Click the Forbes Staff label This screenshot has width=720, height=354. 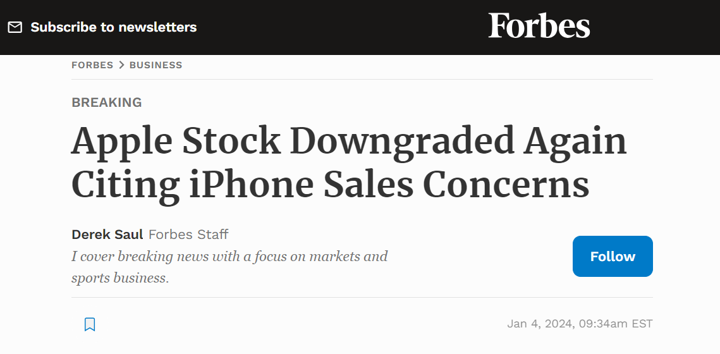tap(188, 235)
